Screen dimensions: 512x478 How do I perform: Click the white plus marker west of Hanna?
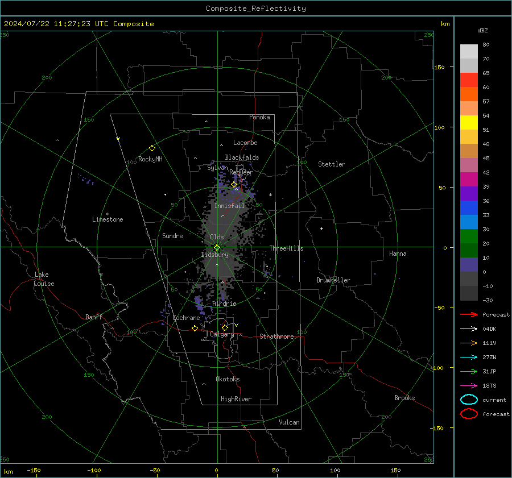pyautogui.click(x=321, y=228)
